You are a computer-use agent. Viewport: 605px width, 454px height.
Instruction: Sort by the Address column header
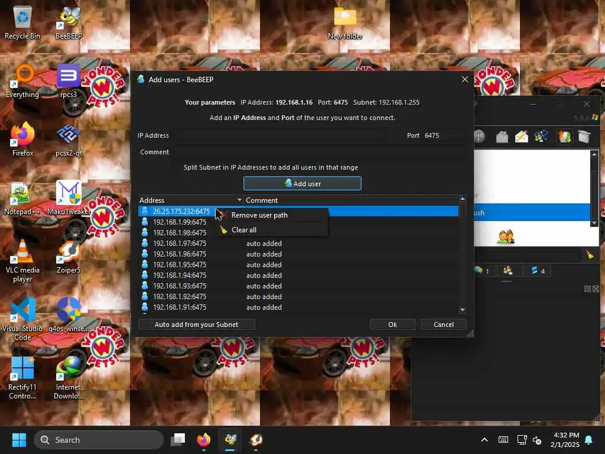(190, 200)
